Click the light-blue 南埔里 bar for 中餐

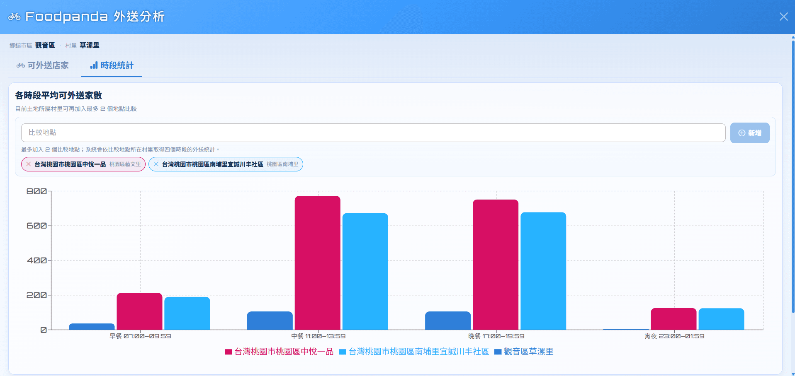pos(365,272)
